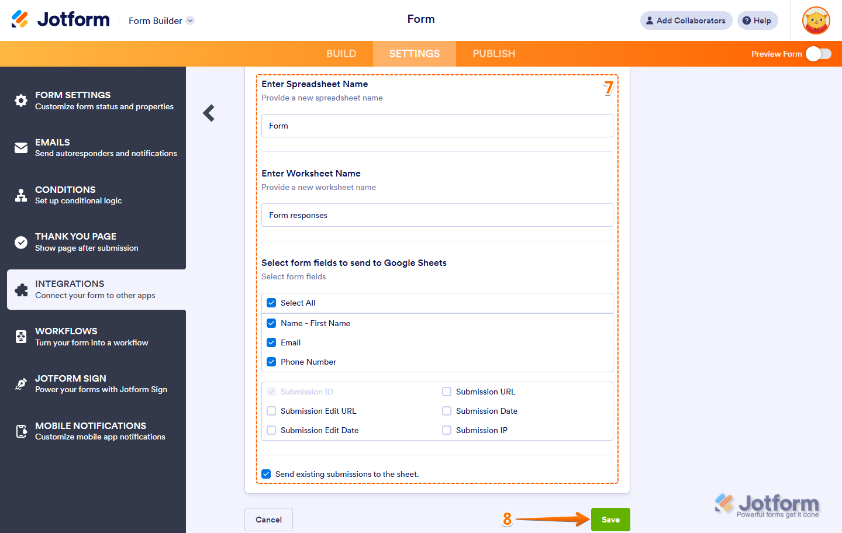Switch to the BUILD tab

(x=341, y=54)
